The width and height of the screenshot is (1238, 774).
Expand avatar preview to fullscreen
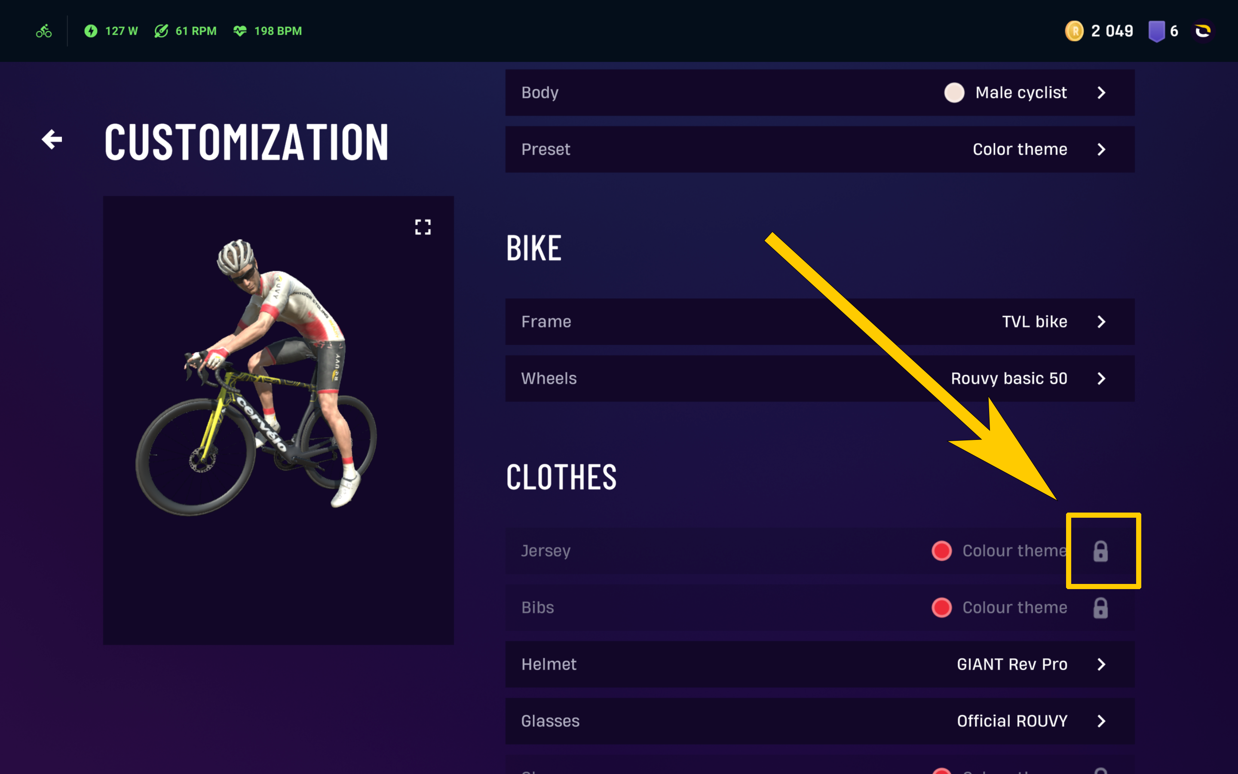(x=423, y=227)
